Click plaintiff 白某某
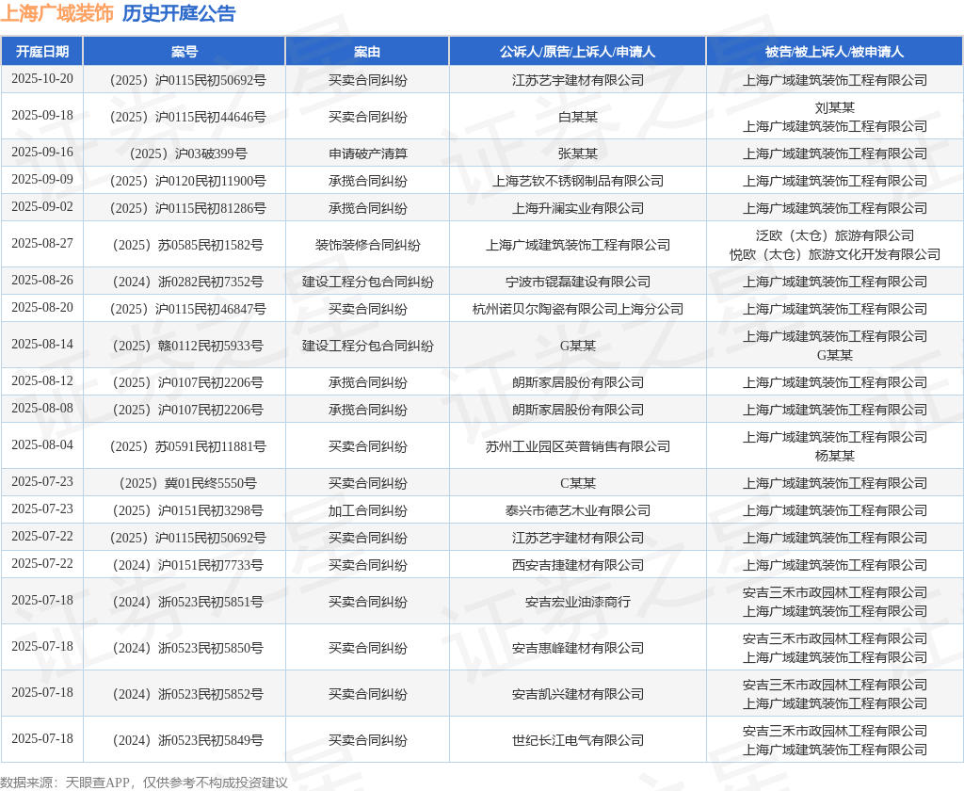The width and height of the screenshot is (964, 791). (577, 117)
